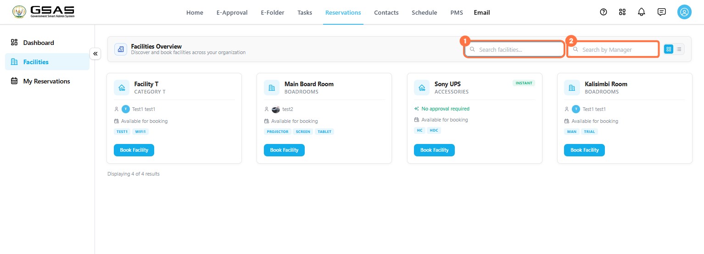
Task: Open the notifications bell icon
Action: coord(642,12)
